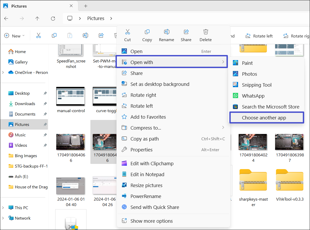
Task: Expand the OneDrive - Personal tree node
Action: click(x=3, y=72)
